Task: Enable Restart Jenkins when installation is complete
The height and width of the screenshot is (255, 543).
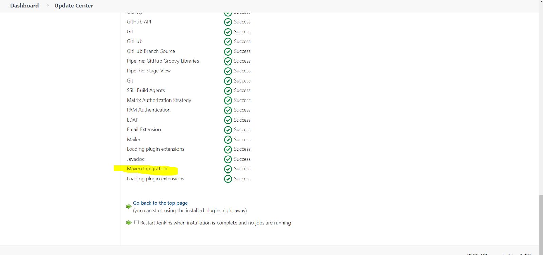Action: click(x=136, y=222)
